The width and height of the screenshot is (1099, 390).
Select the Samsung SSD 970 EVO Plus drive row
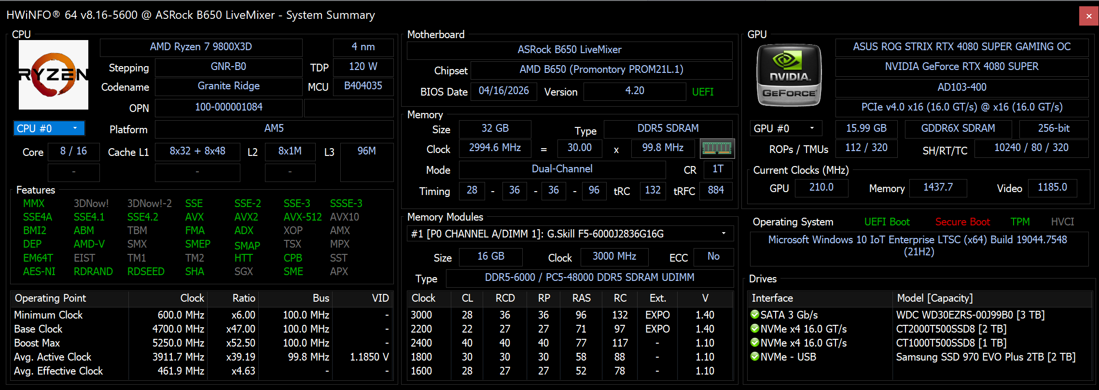click(x=919, y=357)
